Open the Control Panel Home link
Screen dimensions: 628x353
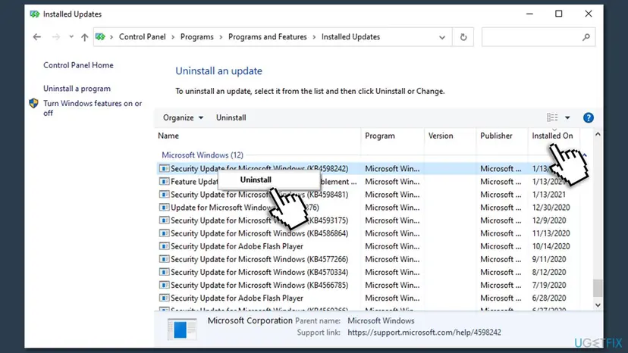point(78,65)
